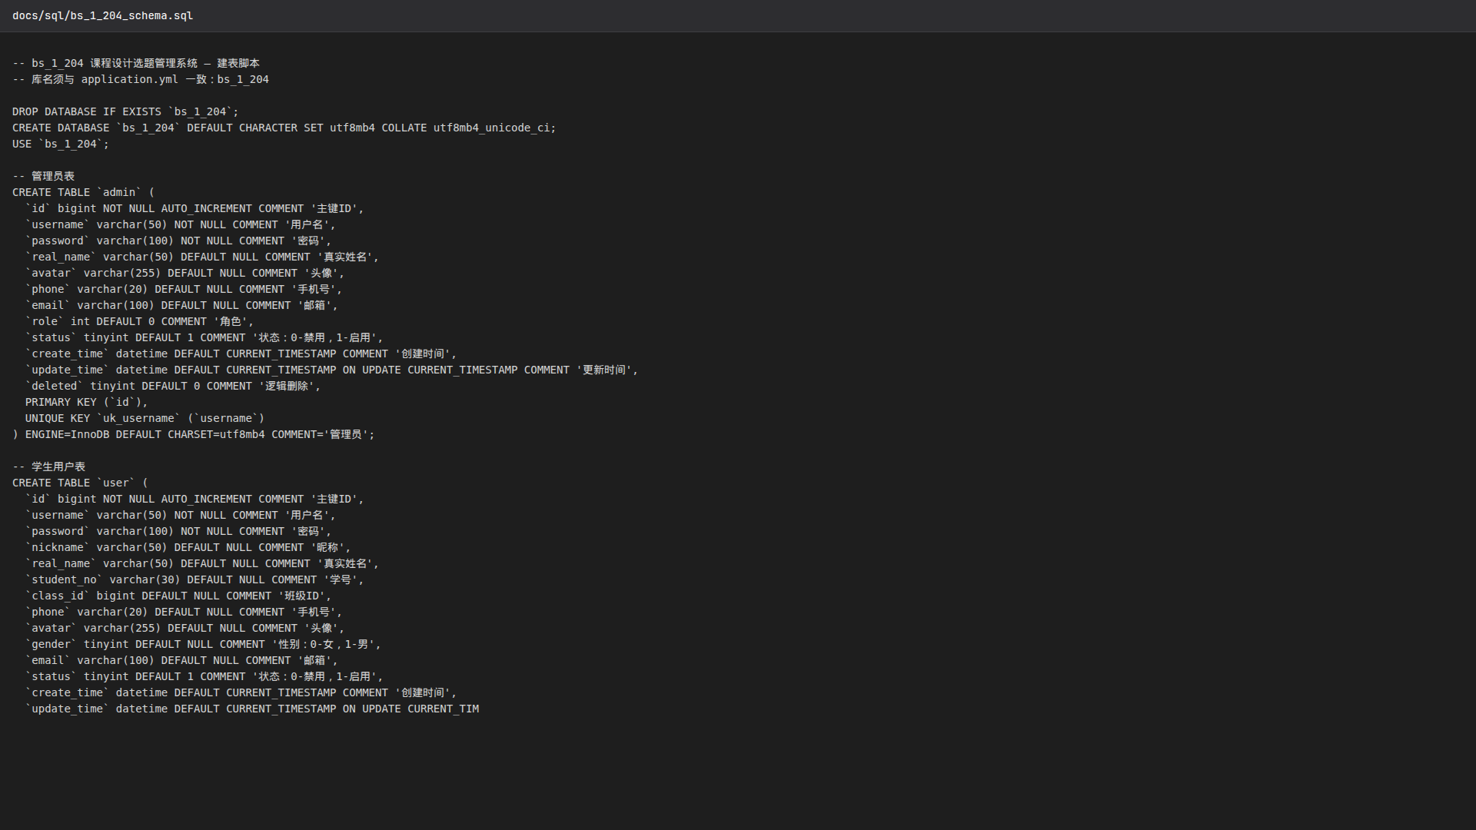Click the truncated last `update_time` line
The width and height of the screenshot is (1476, 830).
pos(252,709)
